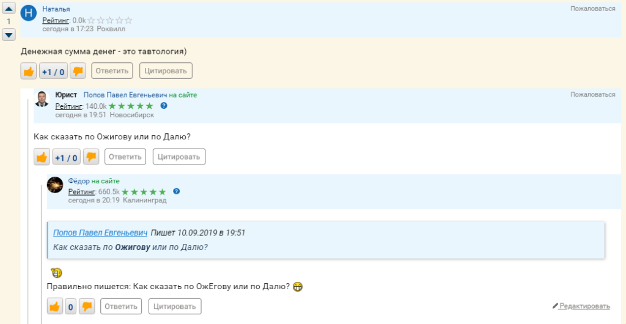
Task: Report Наталья's comment via Пожаловаться
Action: (x=592, y=9)
